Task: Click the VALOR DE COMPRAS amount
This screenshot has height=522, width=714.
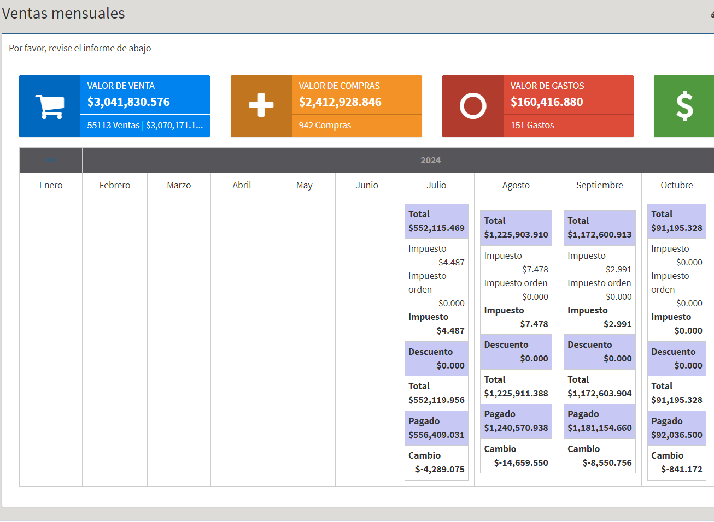Action: tap(340, 102)
